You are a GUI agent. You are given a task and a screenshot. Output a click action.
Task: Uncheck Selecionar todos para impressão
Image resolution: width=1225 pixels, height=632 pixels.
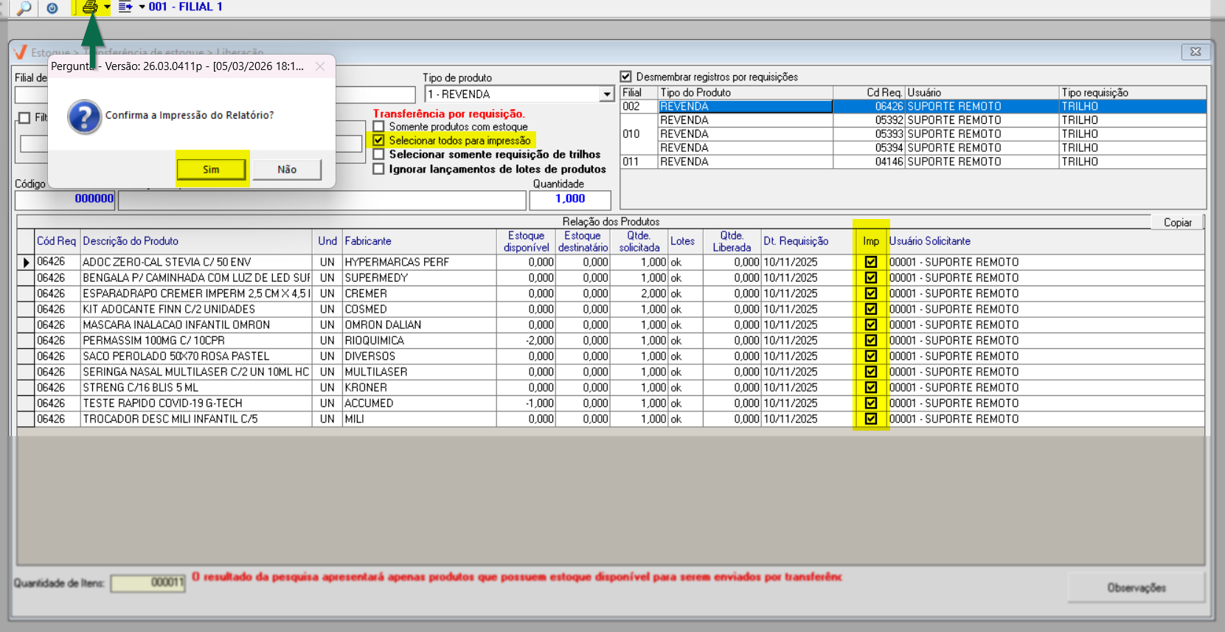click(378, 140)
